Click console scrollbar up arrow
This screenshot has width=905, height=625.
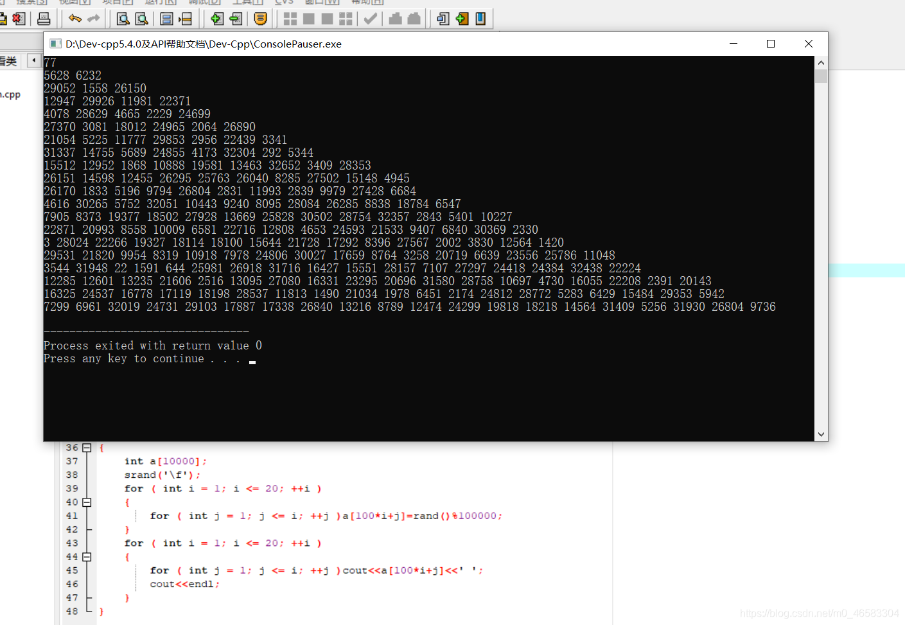coord(821,63)
